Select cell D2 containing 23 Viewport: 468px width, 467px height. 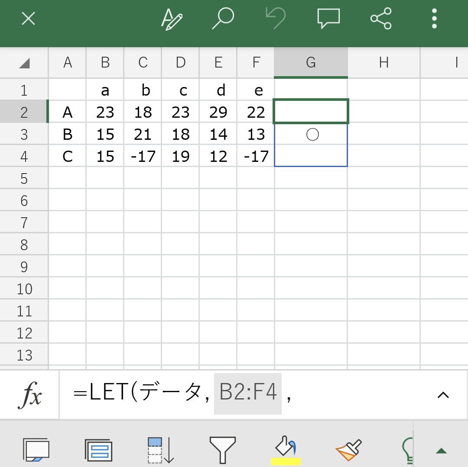pos(180,112)
